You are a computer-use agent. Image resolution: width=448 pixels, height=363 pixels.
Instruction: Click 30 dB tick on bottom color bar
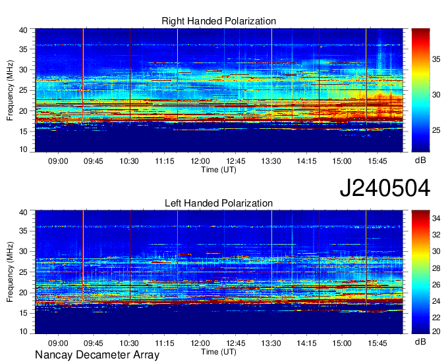(x=436, y=251)
